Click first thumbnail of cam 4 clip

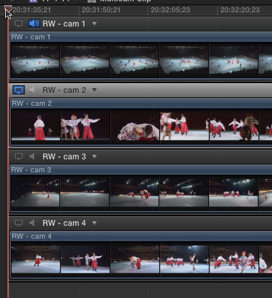(x=35, y=259)
